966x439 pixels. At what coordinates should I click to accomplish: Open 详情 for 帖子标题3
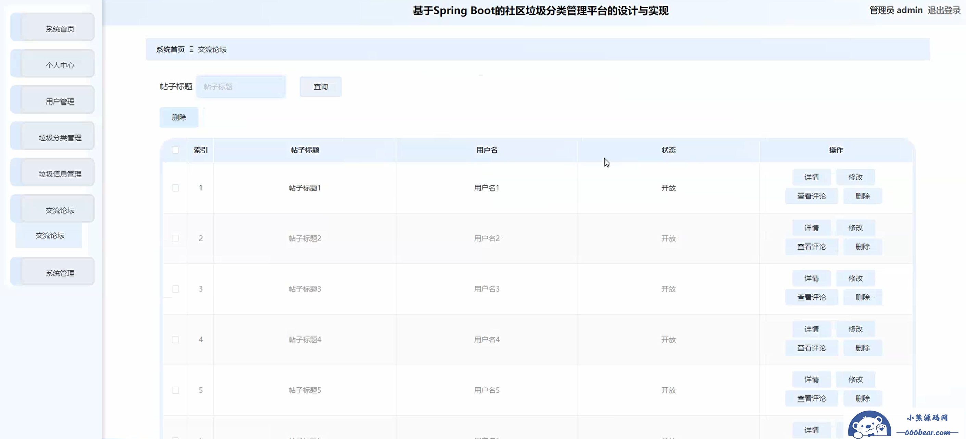812,278
